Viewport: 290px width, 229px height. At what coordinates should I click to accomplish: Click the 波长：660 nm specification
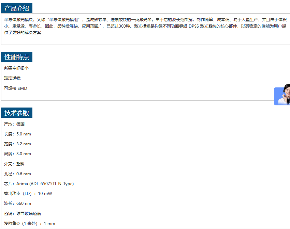coord(17,203)
